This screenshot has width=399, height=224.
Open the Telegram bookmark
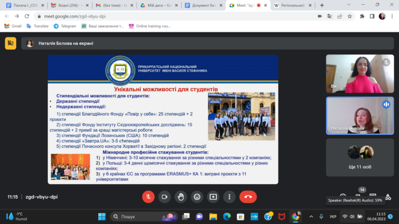(64, 26)
